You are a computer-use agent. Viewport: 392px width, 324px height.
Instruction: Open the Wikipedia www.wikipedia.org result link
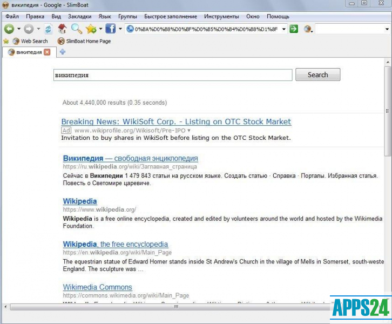tap(80, 201)
